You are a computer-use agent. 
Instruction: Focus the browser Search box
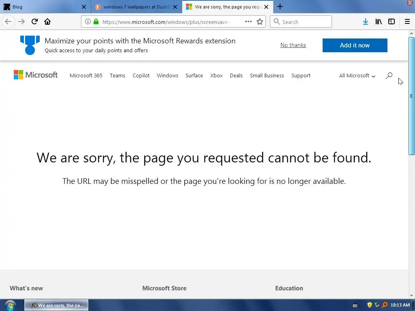tap(301, 22)
